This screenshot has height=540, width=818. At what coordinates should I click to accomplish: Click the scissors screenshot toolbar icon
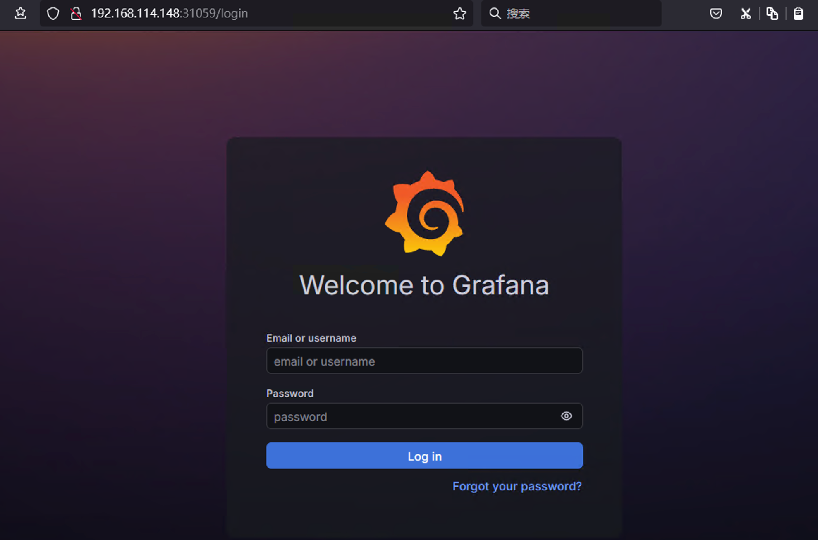coord(746,14)
